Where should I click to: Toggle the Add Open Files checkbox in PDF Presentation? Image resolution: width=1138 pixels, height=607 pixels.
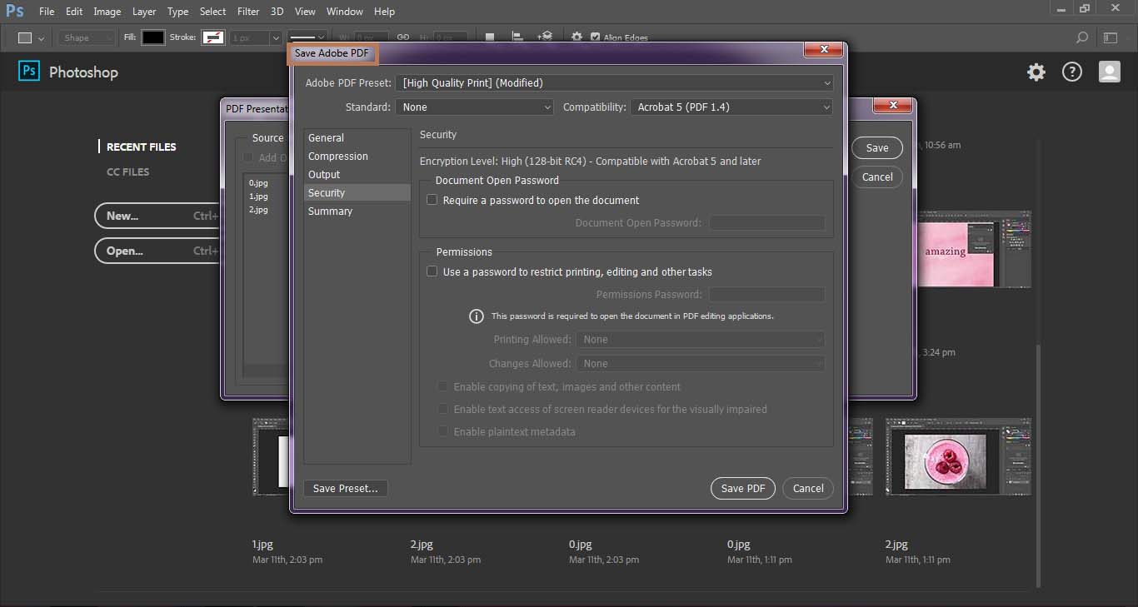[248, 157]
